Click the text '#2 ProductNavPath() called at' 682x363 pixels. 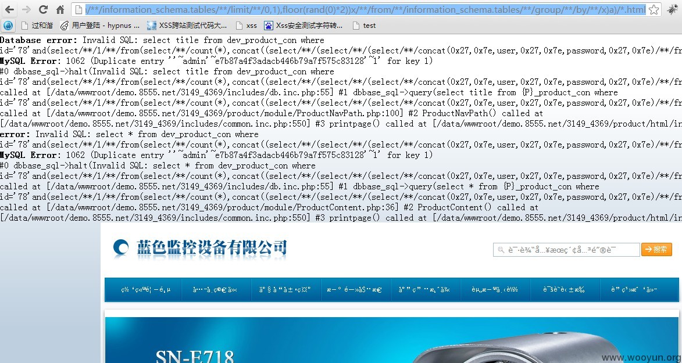tap(476, 113)
